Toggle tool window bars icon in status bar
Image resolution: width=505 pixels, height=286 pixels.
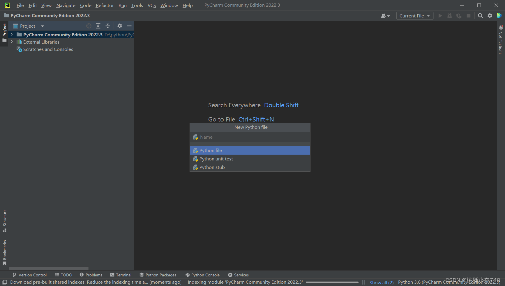click(5, 282)
